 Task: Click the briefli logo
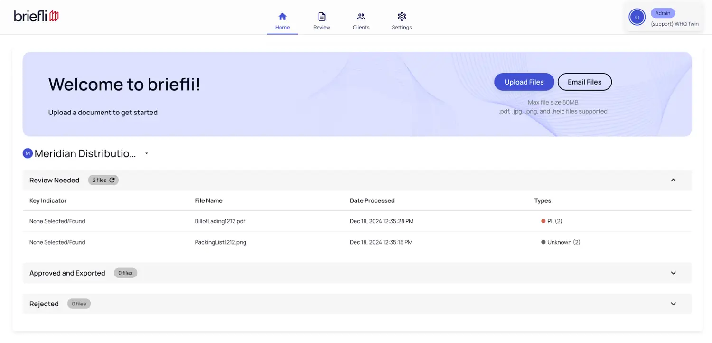[x=37, y=16]
